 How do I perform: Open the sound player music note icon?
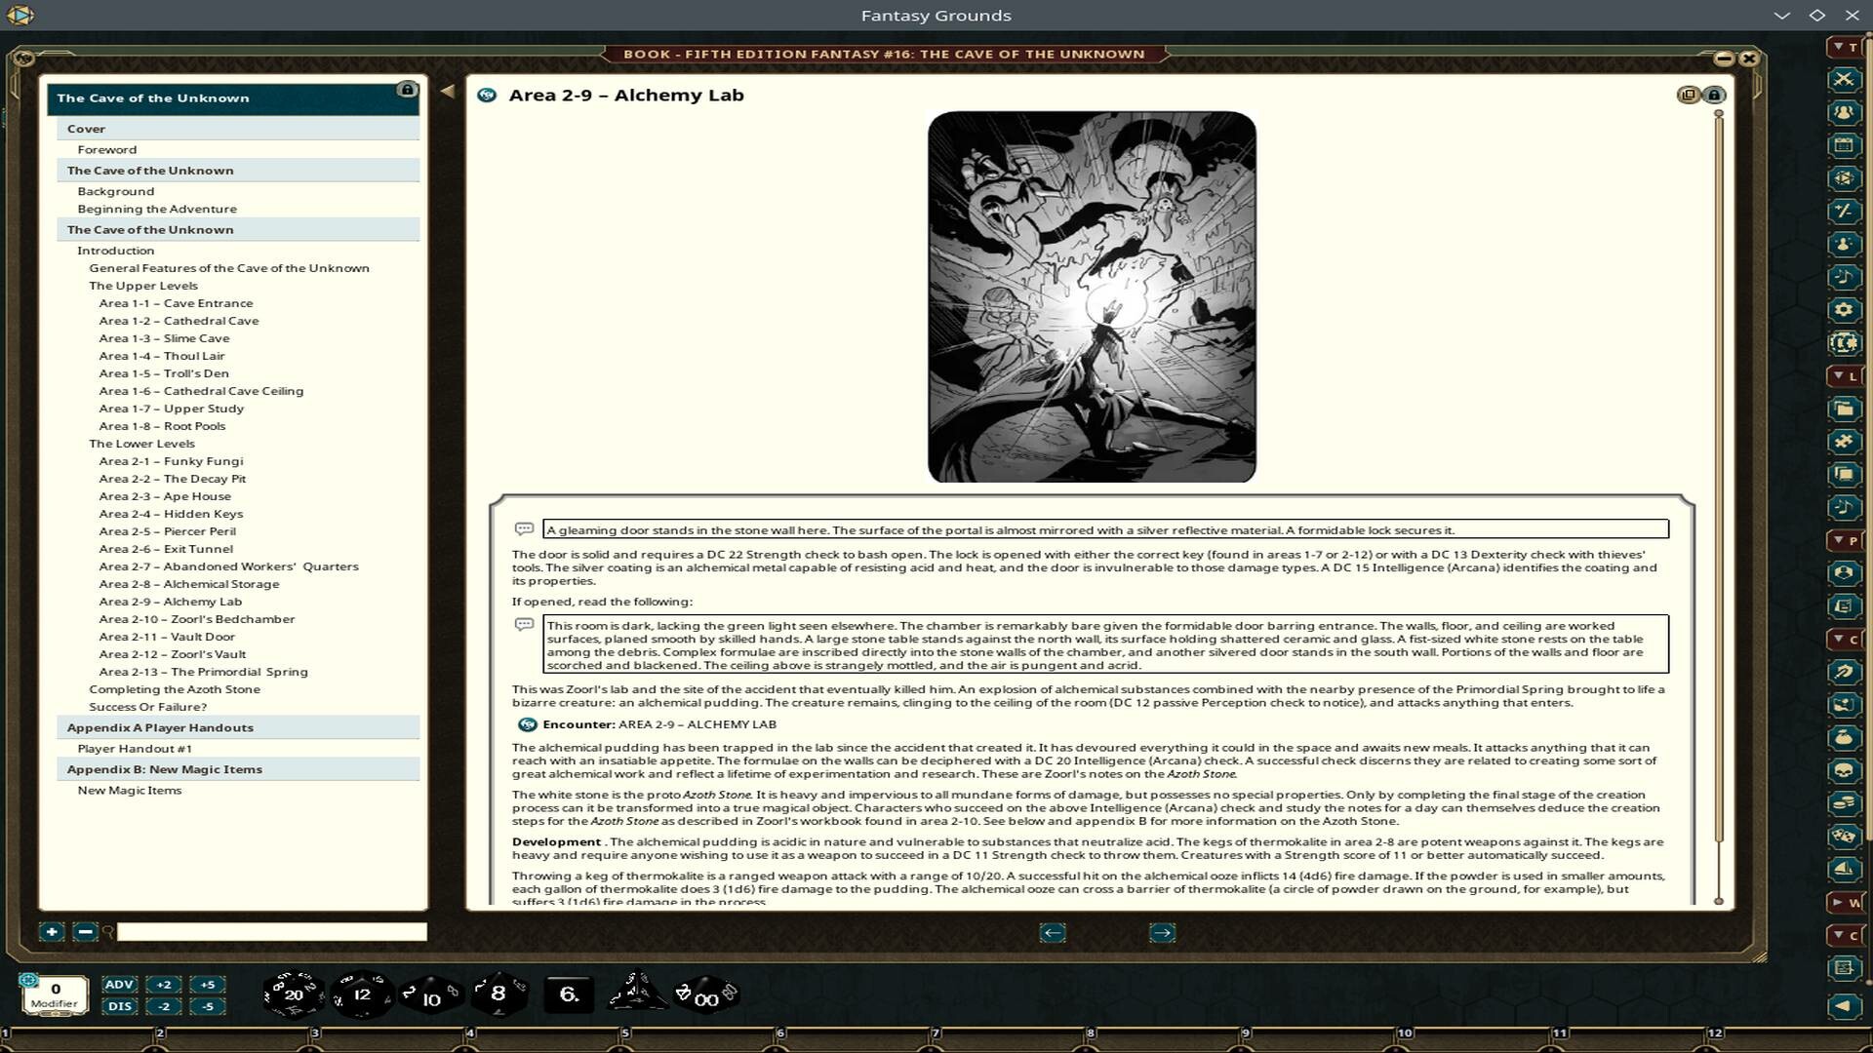tap(1846, 278)
